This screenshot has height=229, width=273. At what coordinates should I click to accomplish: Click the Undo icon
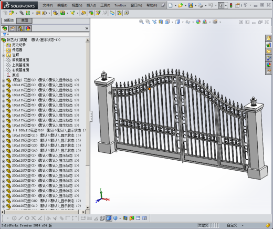(x=211, y=5)
